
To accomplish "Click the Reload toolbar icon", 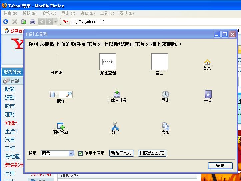I will [x=6, y=22].
